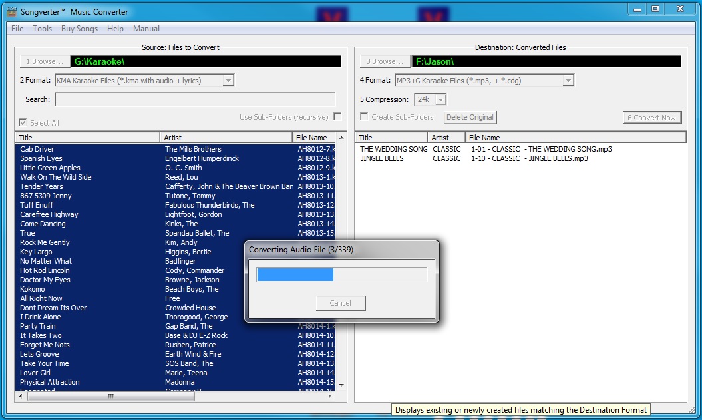Click the Songverter app icon in title bar
Screen dimensions: 702x420
pos(11,11)
